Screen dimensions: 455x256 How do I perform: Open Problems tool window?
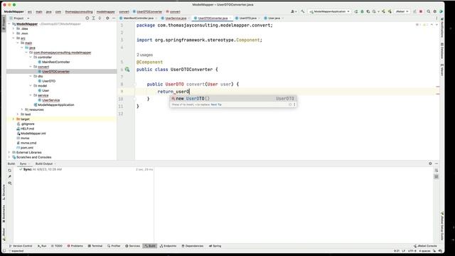(75, 246)
